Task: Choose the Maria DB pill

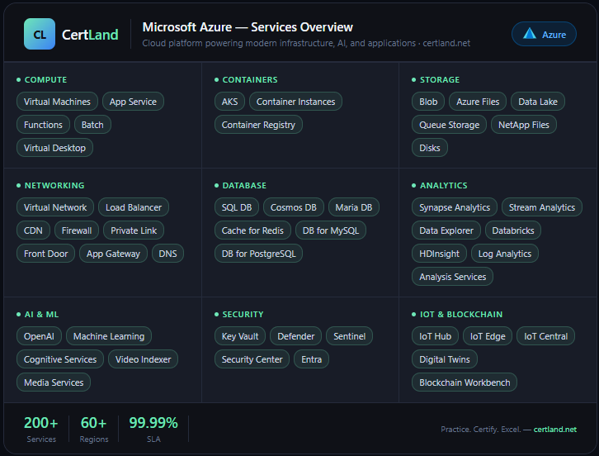Action: [x=354, y=207]
